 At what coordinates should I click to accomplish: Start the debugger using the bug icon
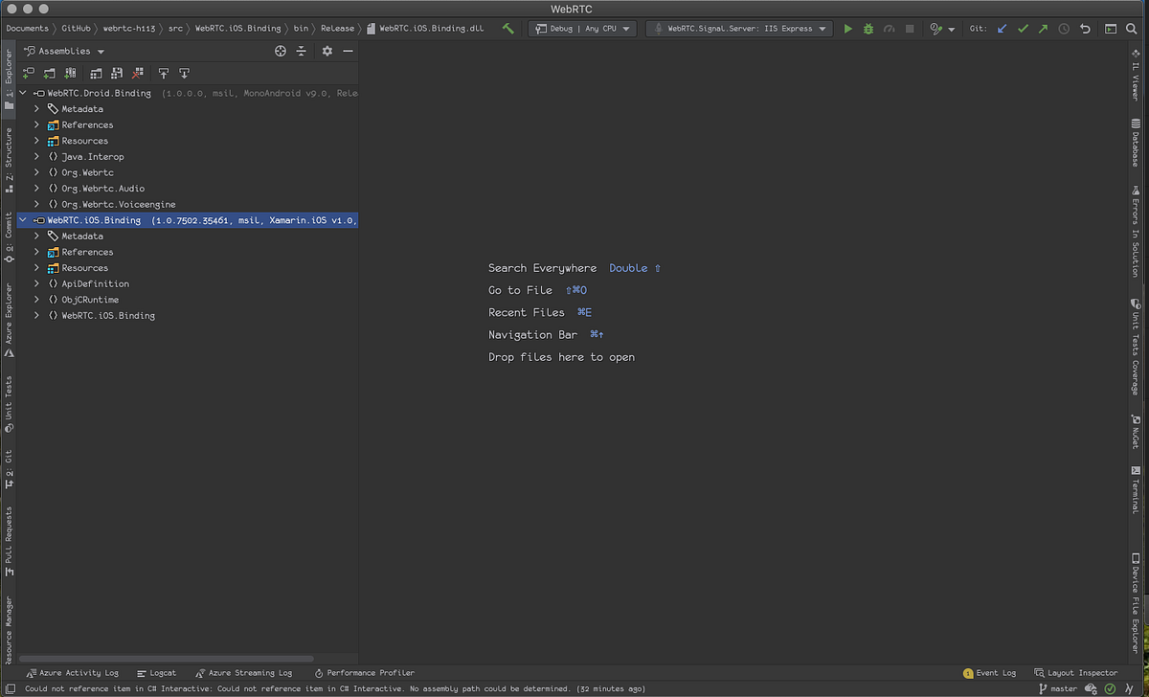(867, 29)
